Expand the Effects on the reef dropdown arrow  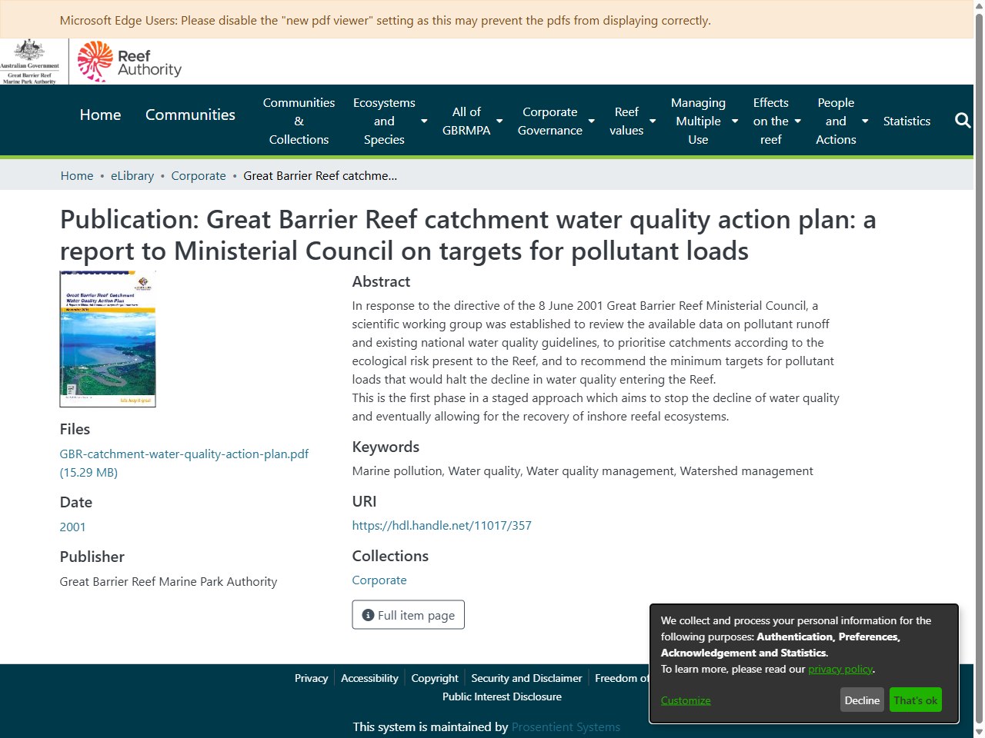798,121
